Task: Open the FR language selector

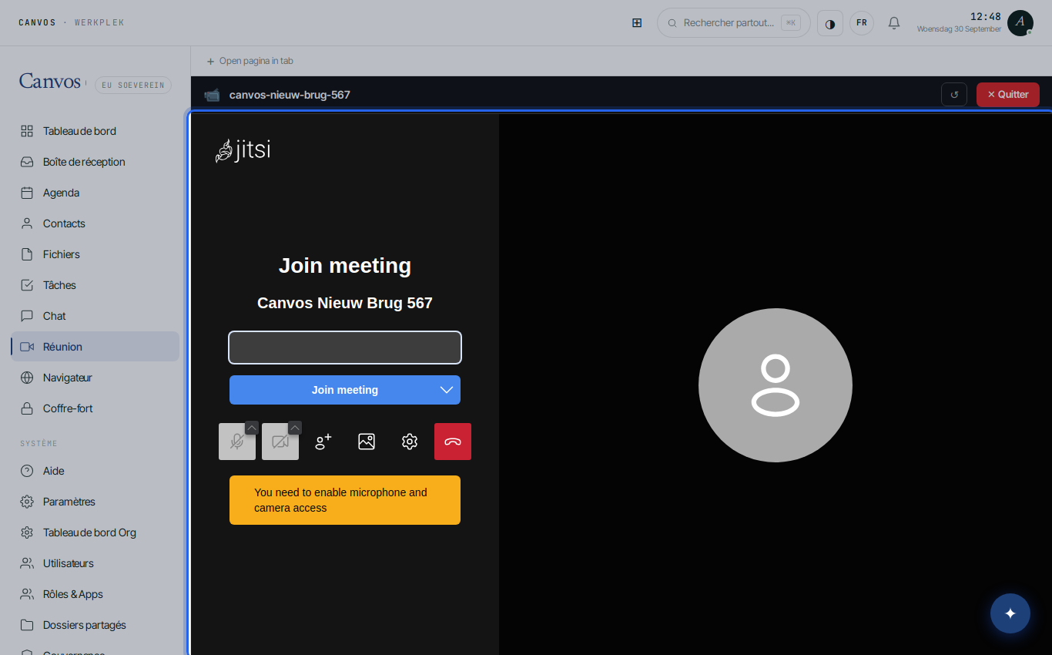Action: coord(862,23)
